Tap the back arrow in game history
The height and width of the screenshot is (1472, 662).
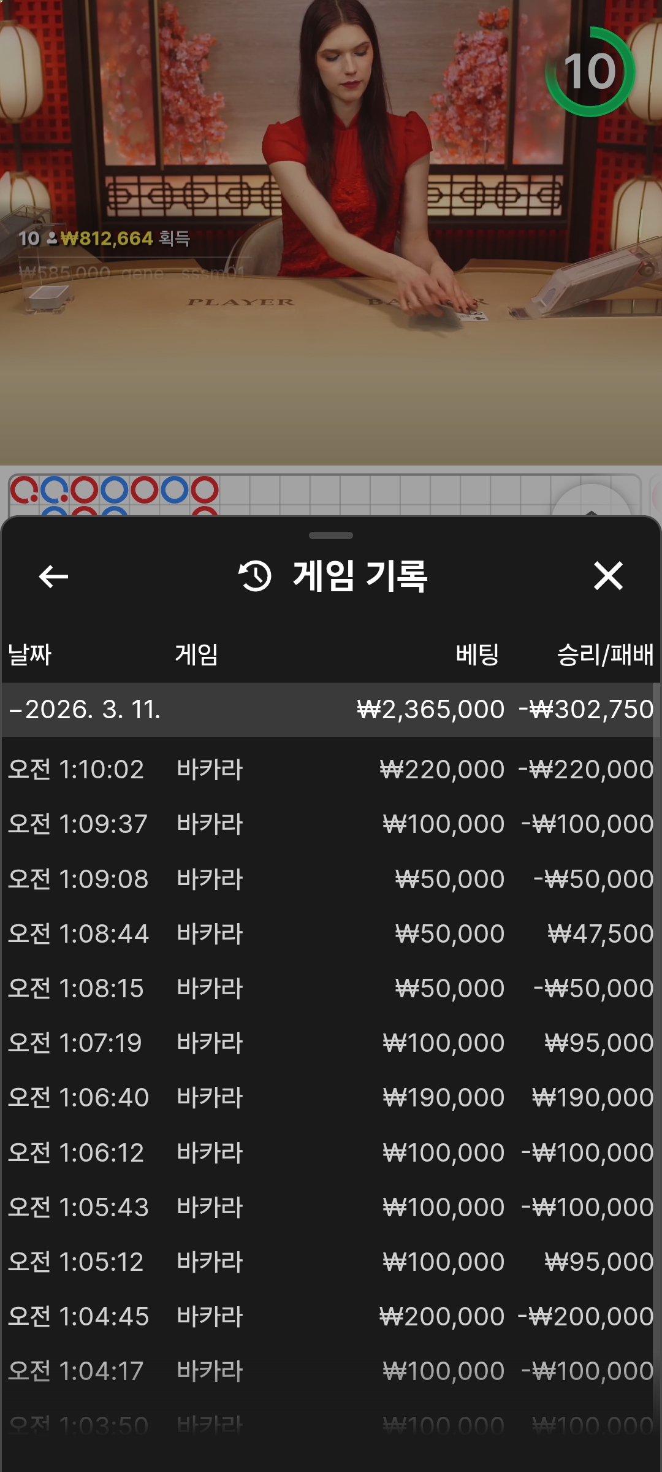53,577
